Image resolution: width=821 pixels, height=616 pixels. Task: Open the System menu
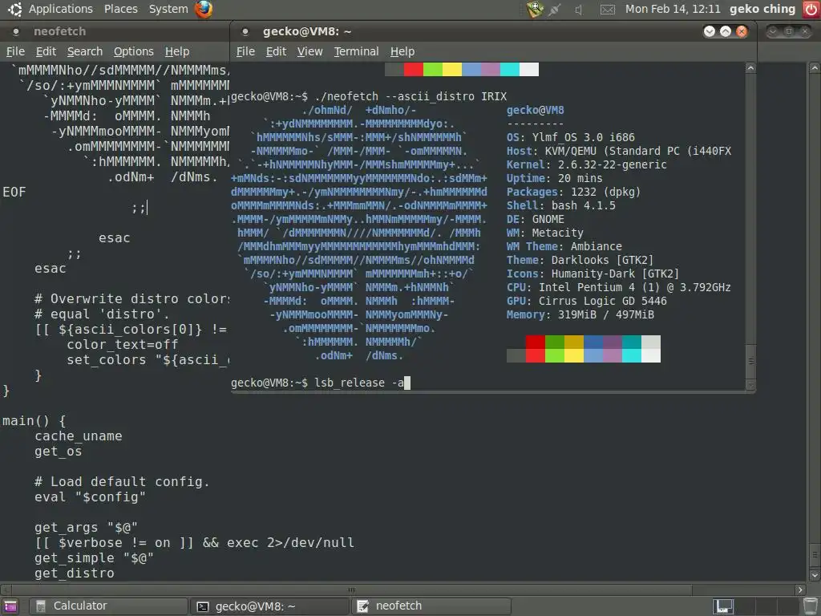click(x=168, y=9)
